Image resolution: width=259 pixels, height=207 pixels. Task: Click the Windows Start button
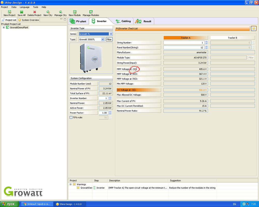[x=10, y=204]
